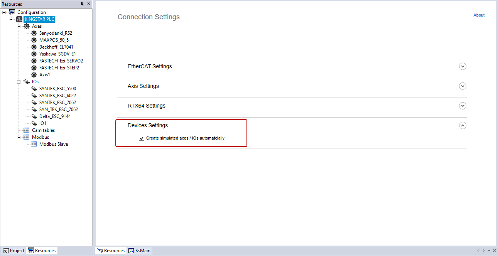This screenshot has width=498, height=256.
Task: Click the Modbus Slave icon
Action: pyautogui.click(x=34, y=144)
